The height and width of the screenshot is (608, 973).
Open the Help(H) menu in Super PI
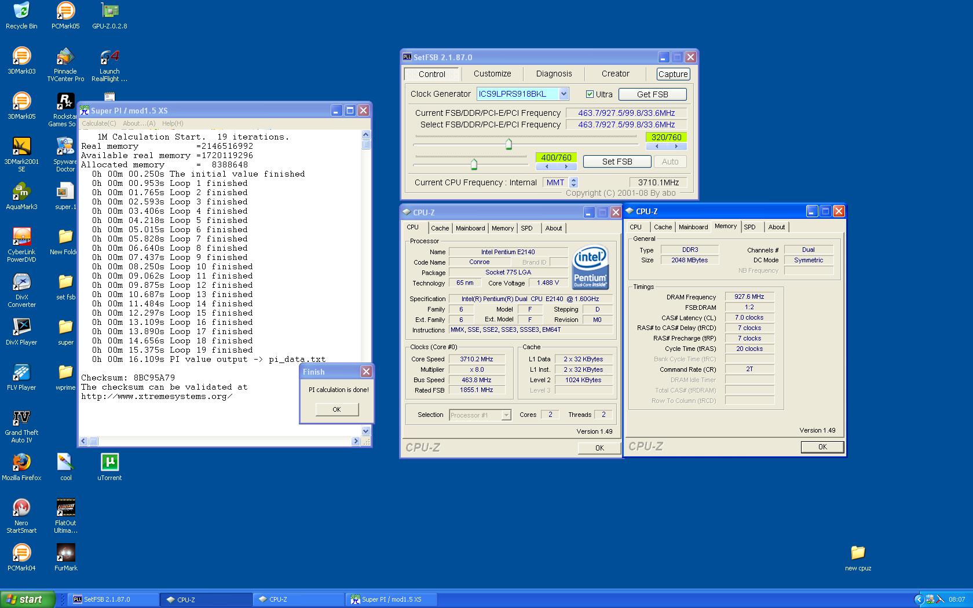(173, 123)
